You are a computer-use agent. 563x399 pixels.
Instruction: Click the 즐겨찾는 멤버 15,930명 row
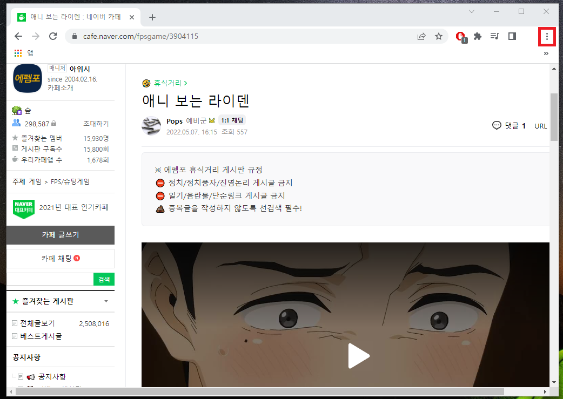click(61, 138)
